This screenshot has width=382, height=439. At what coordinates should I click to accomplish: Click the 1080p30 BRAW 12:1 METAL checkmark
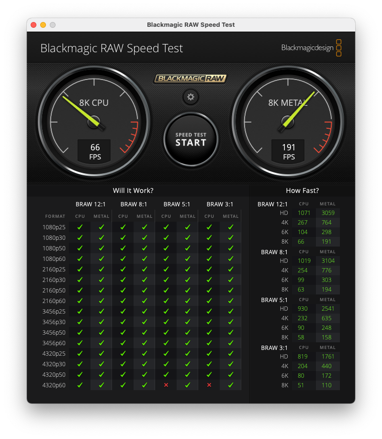click(x=101, y=238)
